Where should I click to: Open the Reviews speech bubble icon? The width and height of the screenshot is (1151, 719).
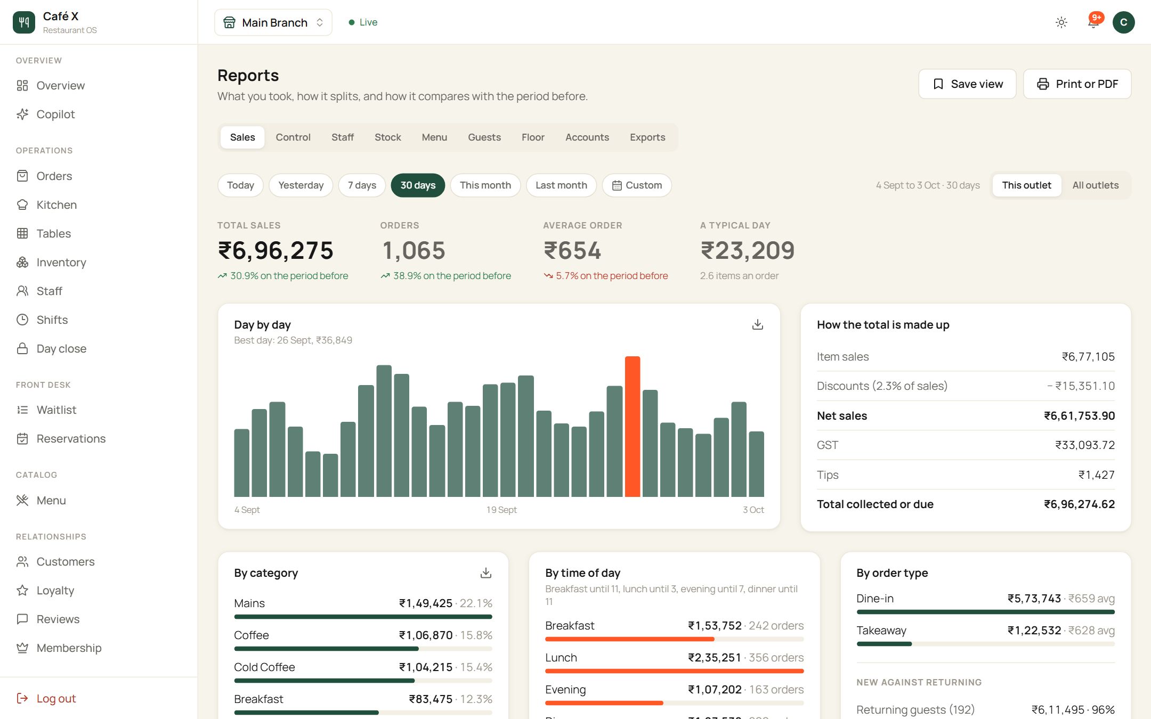pos(22,619)
